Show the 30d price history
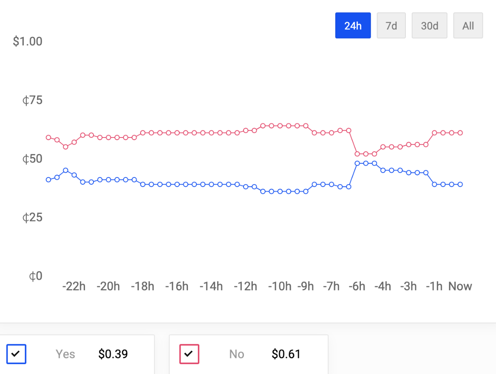Viewport: 496px width, 374px height. [x=429, y=25]
